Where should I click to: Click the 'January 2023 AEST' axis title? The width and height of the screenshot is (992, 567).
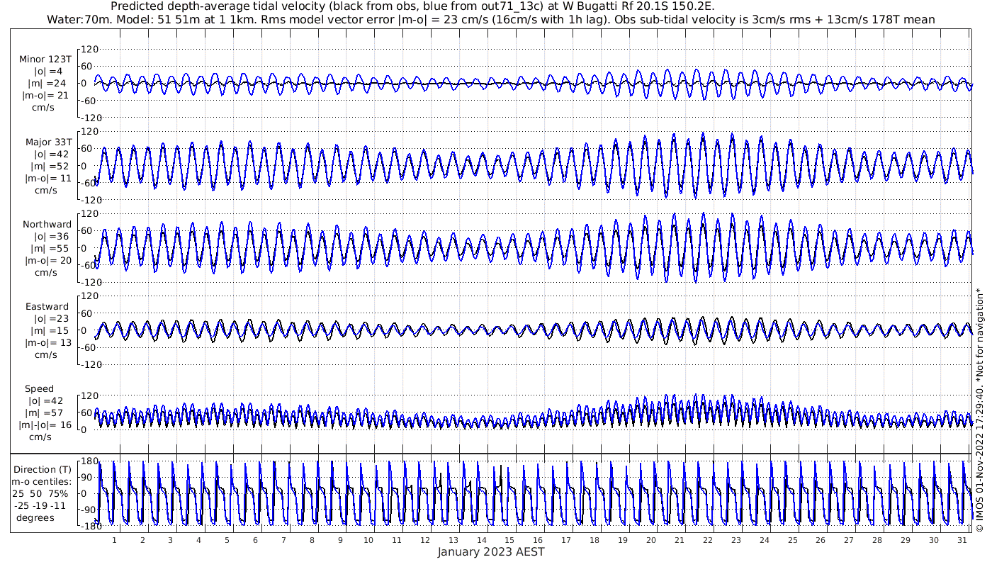pyautogui.click(x=491, y=552)
